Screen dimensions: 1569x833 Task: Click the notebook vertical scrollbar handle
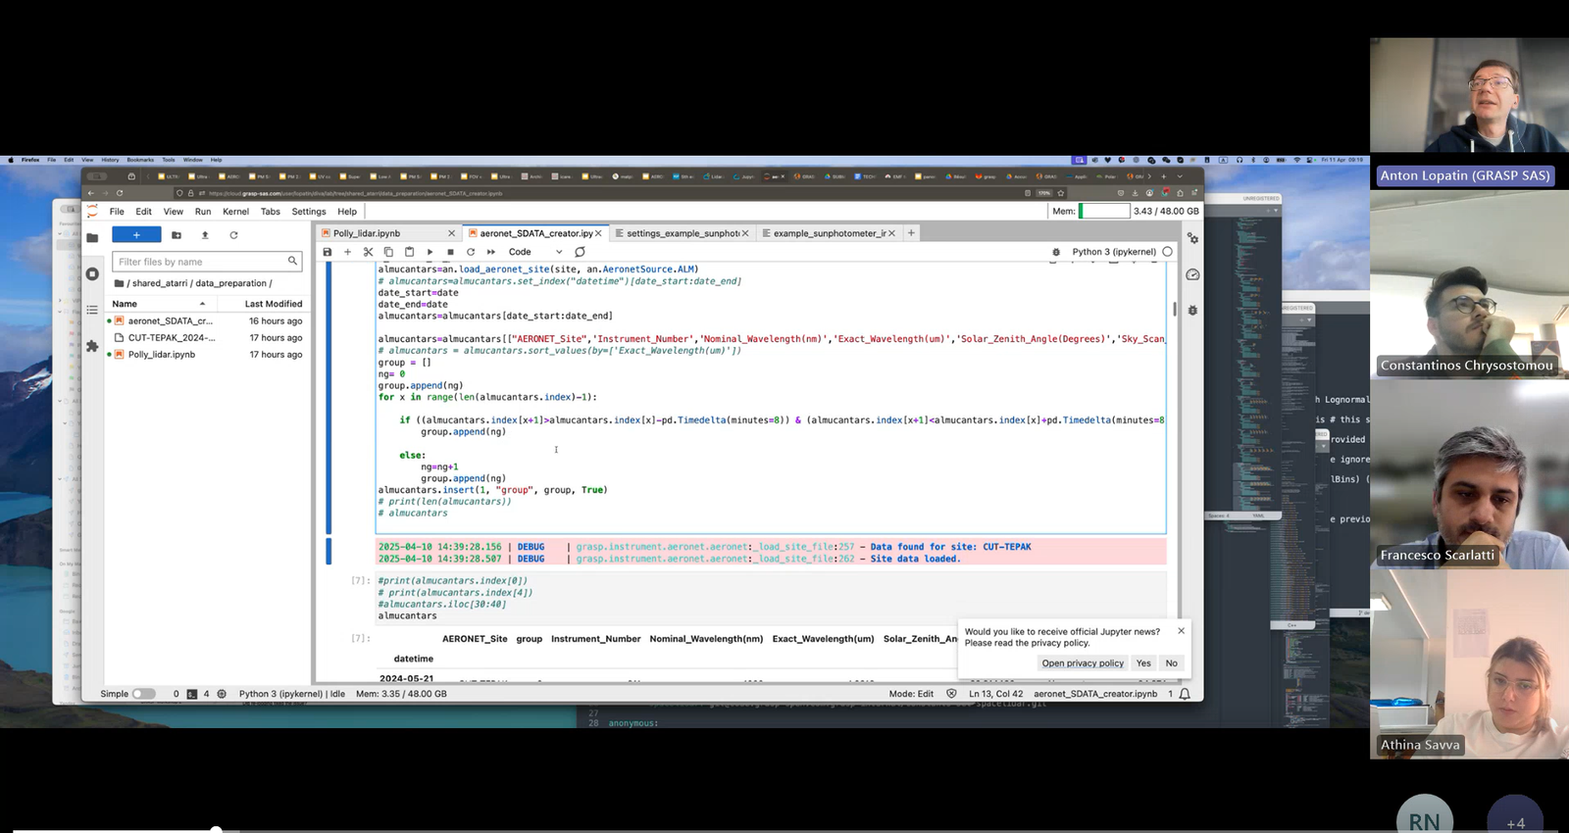1174,310
